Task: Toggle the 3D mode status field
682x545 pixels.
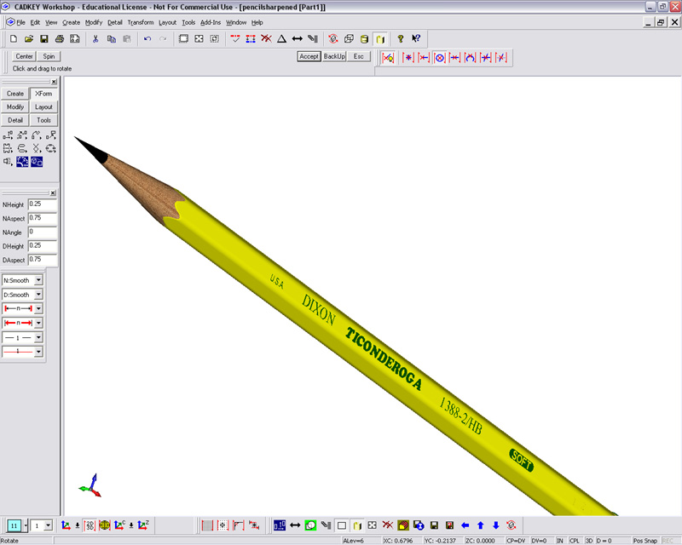Action: (x=589, y=541)
